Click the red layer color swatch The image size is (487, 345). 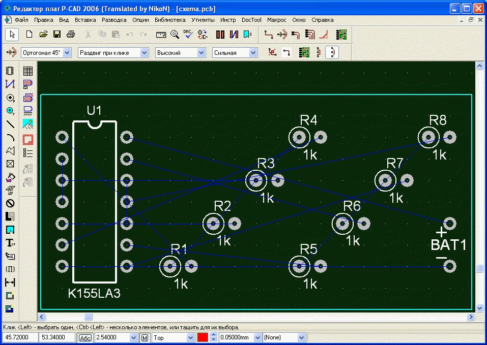(x=203, y=338)
